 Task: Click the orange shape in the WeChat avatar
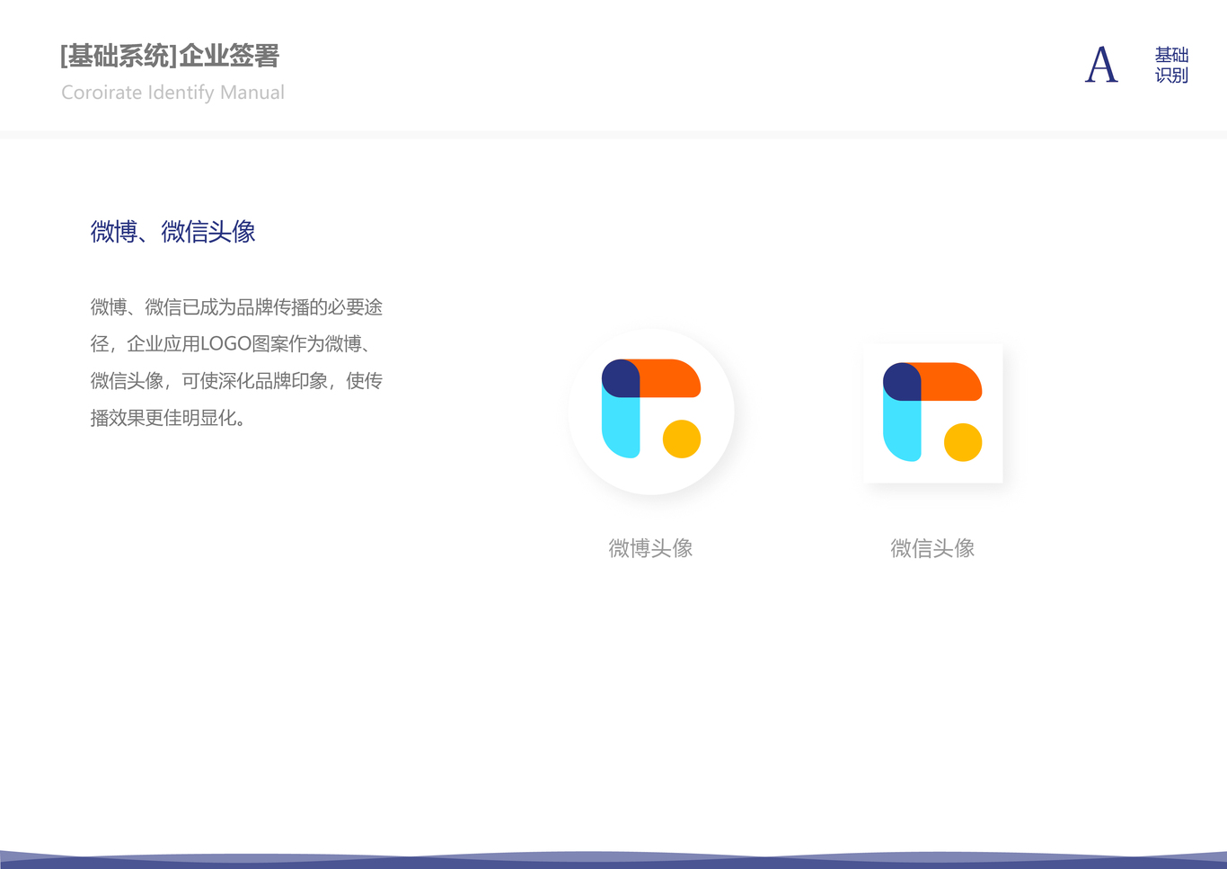point(952,382)
